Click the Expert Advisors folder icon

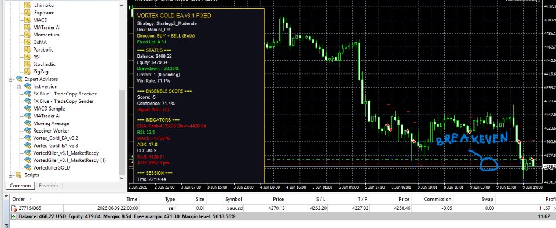[x=19, y=79]
